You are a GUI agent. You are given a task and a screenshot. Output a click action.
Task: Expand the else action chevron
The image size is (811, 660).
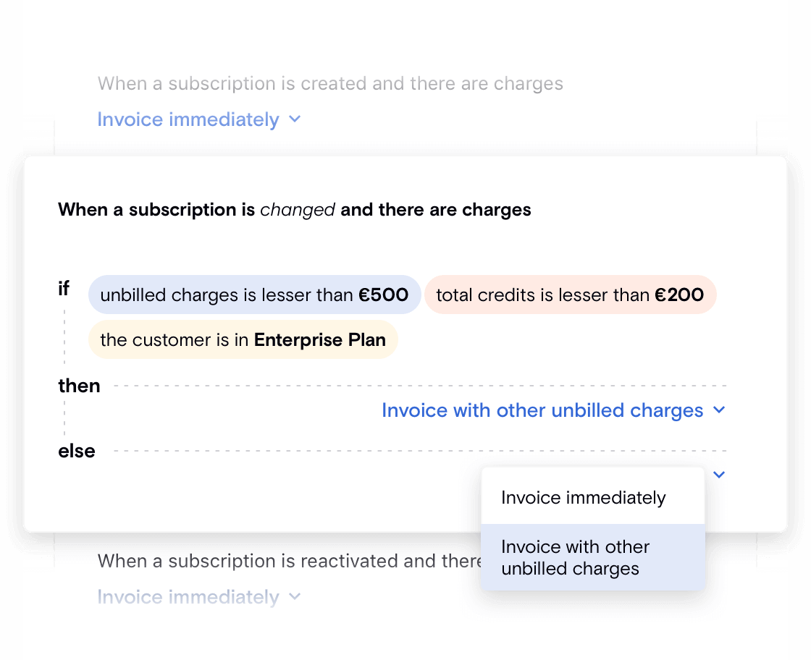point(719,475)
